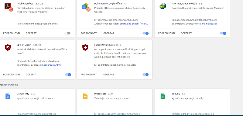Click the Prezentace app icon
The width and height of the screenshot is (243, 116).
tap(85, 96)
